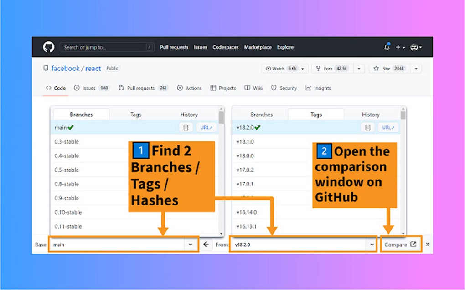Open your profile avatar menu
This screenshot has height=290, width=465.
(x=415, y=47)
